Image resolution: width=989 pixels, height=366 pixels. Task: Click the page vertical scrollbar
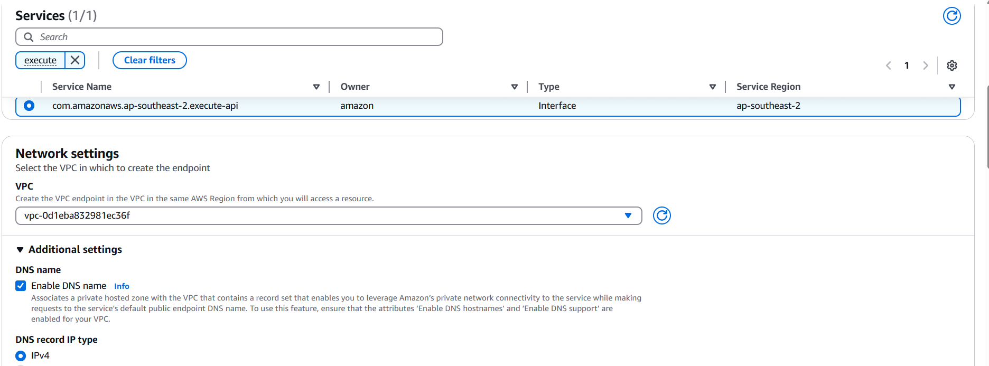click(x=987, y=127)
